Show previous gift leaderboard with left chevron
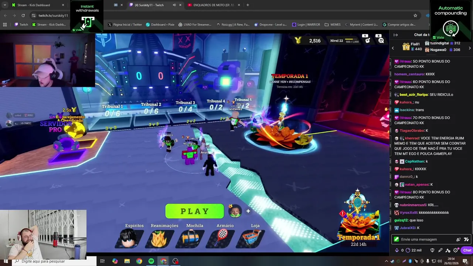The width and height of the screenshot is (473, 266). tap(393, 48)
